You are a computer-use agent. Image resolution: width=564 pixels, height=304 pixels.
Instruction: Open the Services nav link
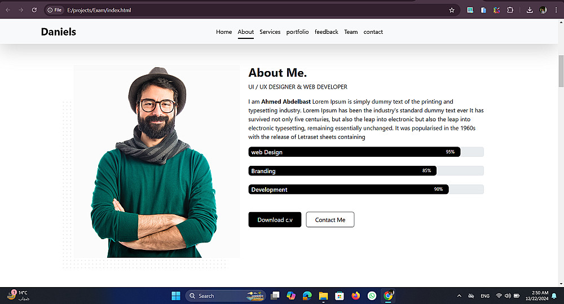coord(270,32)
